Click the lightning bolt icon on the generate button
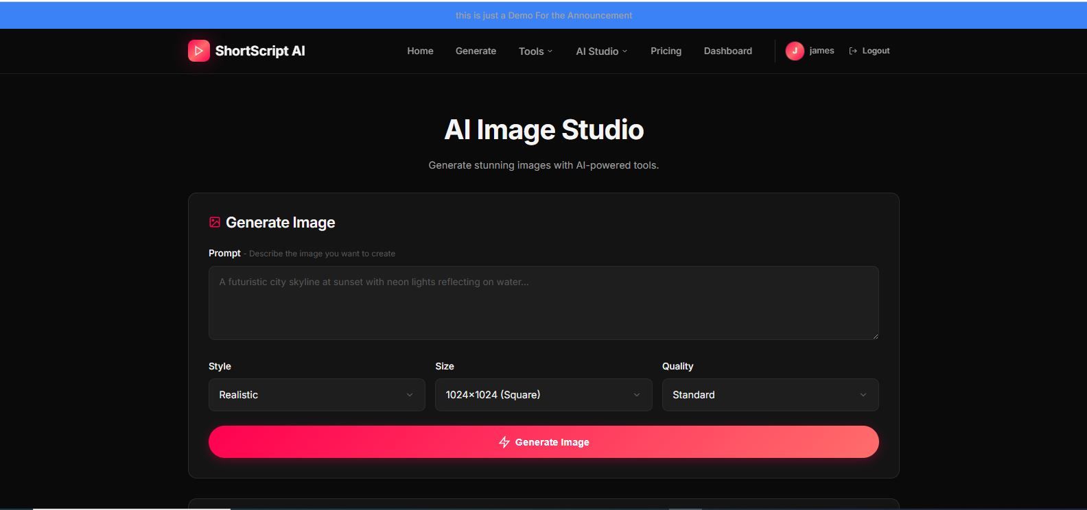Viewport: 1087px width, 510px height. pos(504,442)
